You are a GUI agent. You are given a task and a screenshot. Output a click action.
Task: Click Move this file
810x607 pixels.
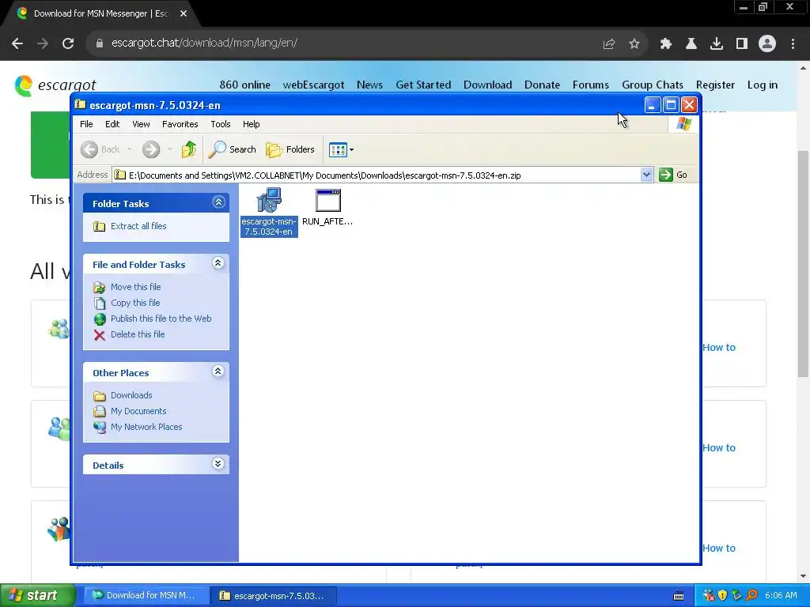135,287
